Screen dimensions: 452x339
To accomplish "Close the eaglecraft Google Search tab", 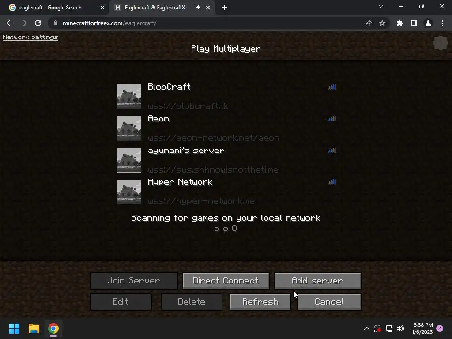I will [102, 8].
